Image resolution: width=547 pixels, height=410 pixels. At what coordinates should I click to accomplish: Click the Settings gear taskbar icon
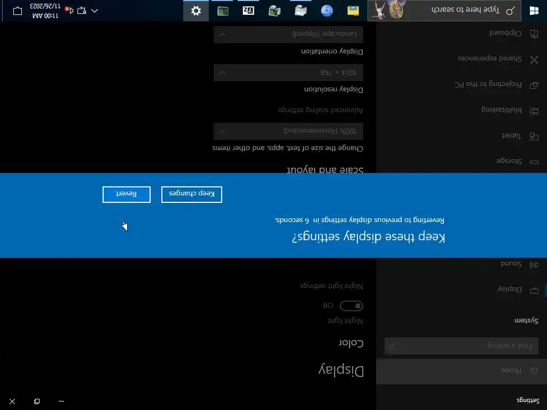click(x=196, y=11)
